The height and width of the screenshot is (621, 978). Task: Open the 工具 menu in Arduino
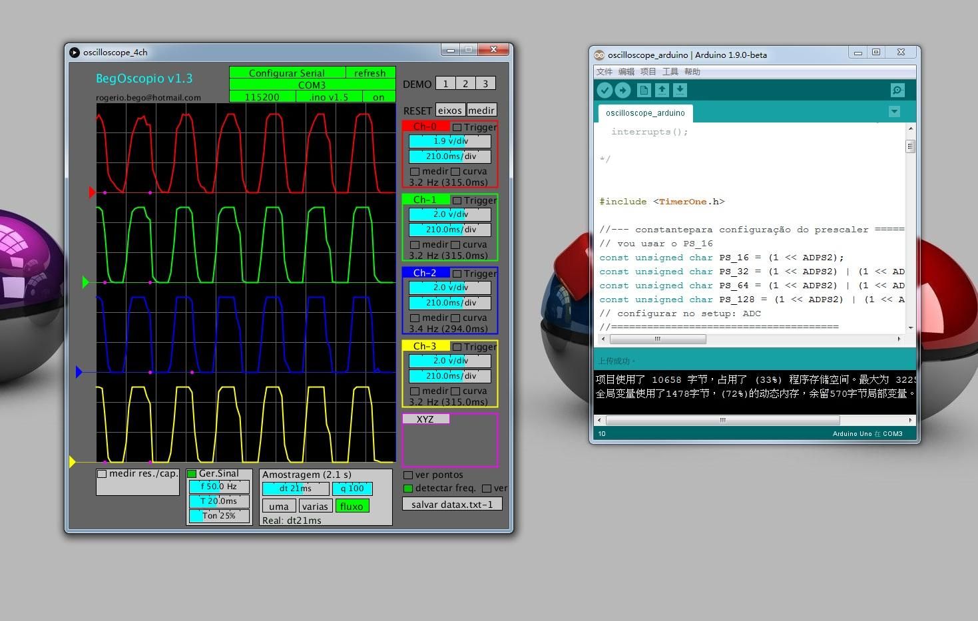point(670,71)
